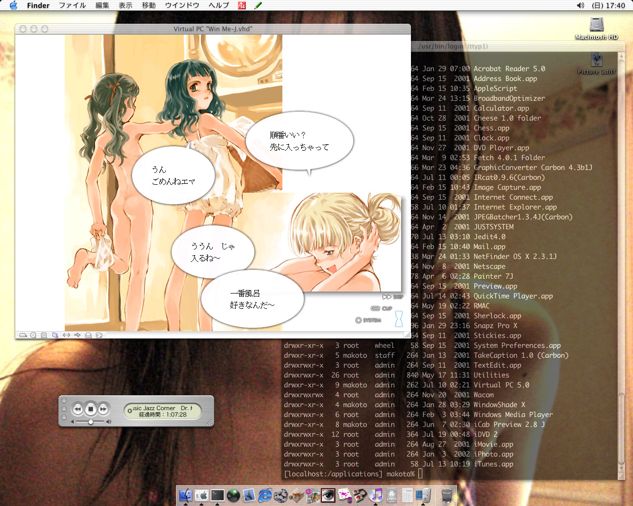Image resolution: width=633 pixels, height=506 pixels.
Task: Click 'Painter 7J' in Terminal listing
Action: point(494,276)
